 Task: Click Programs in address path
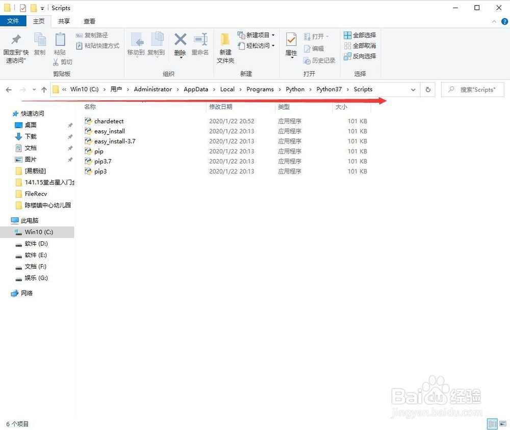pos(260,89)
